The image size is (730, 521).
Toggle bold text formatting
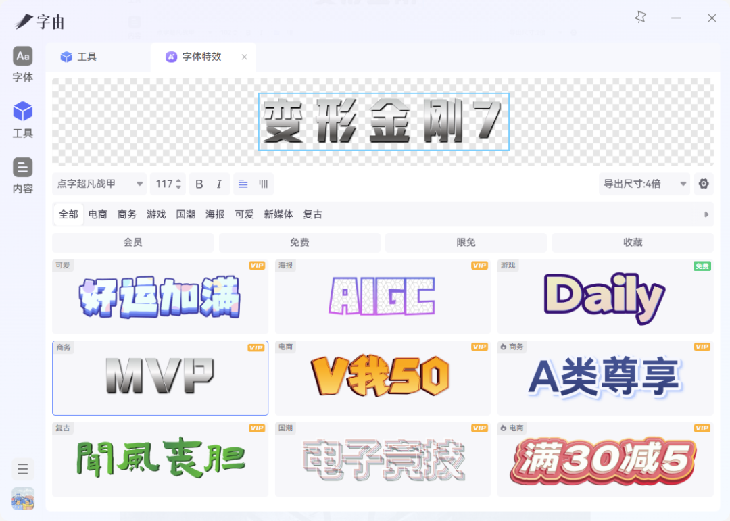(x=199, y=184)
